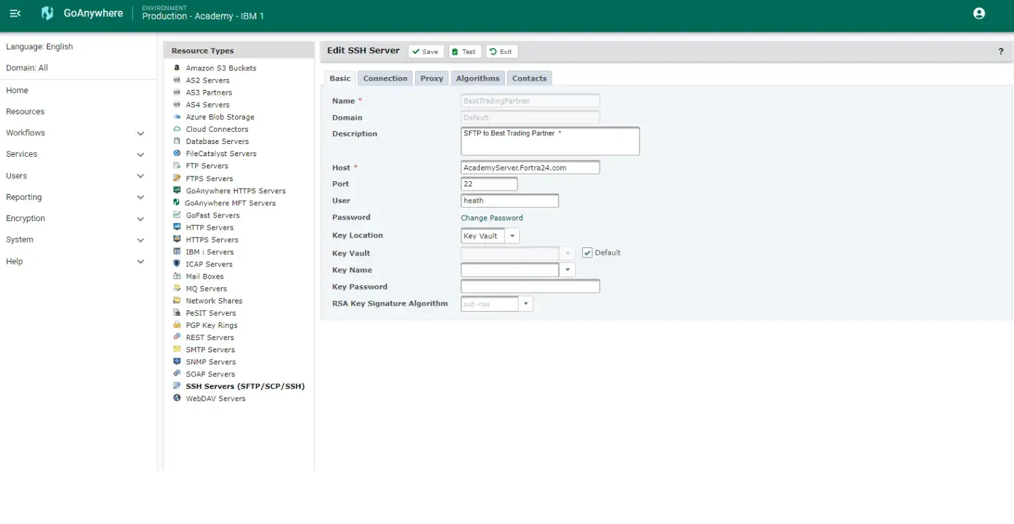The height and width of the screenshot is (524, 1014).
Task: Save the SSH Server configuration
Action: (426, 51)
